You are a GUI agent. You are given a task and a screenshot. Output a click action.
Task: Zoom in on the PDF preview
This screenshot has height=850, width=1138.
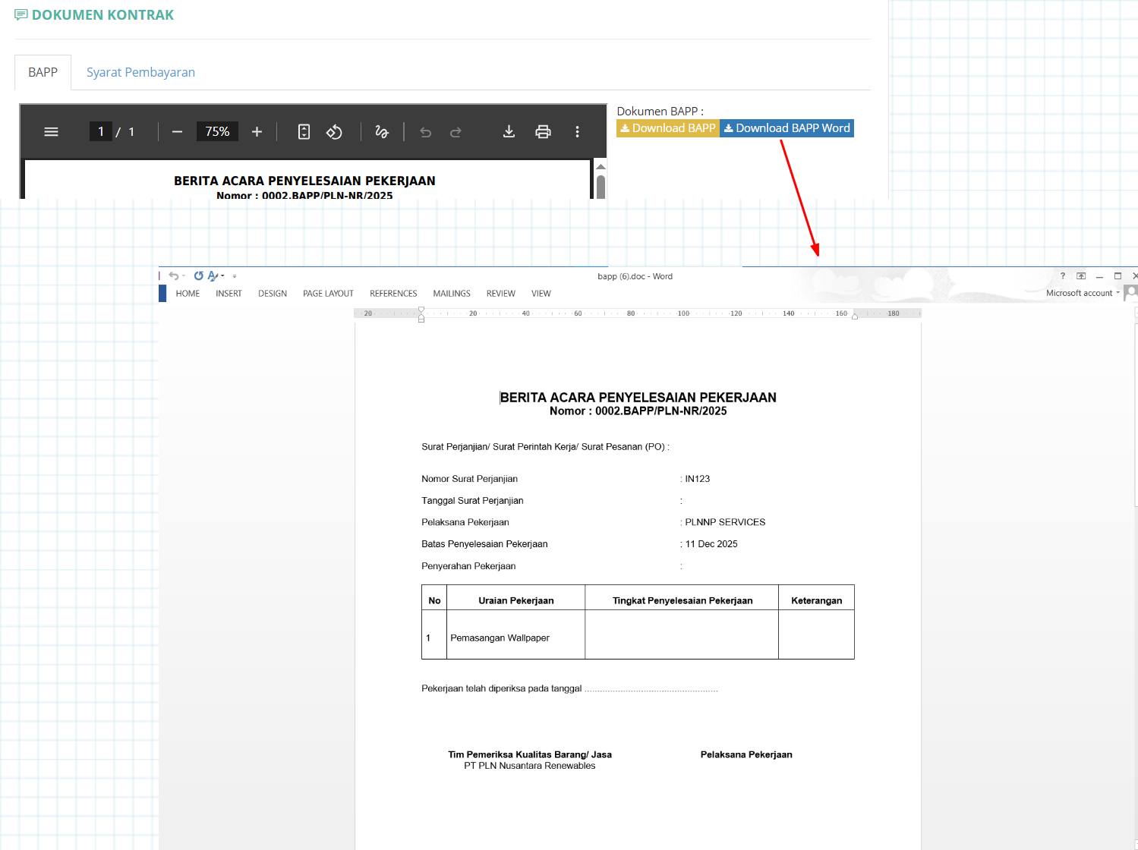click(x=257, y=132)
